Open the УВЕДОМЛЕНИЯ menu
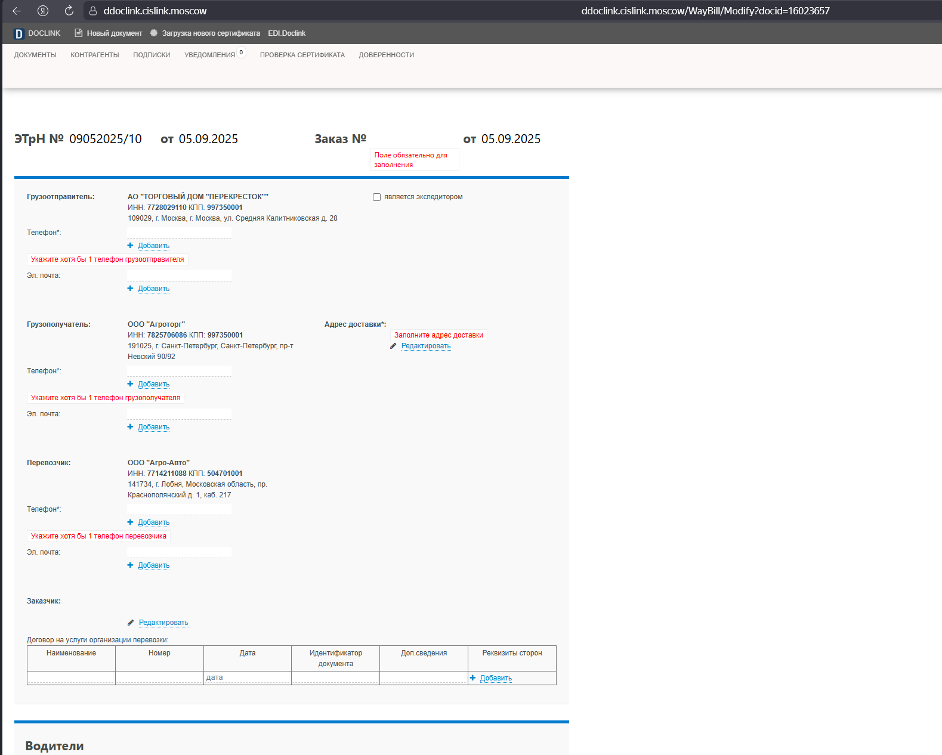 coord(209,55)
